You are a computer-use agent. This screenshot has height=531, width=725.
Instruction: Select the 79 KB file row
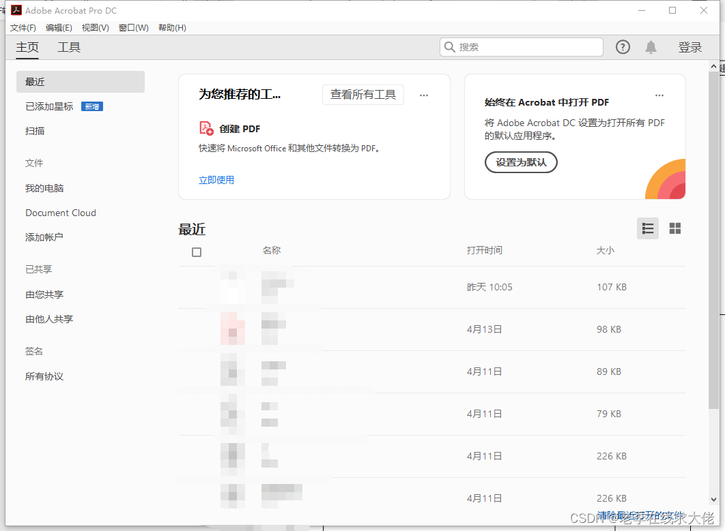tap(432, 414)
